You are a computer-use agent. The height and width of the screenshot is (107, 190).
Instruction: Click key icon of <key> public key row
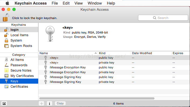[x=45, y=58]
